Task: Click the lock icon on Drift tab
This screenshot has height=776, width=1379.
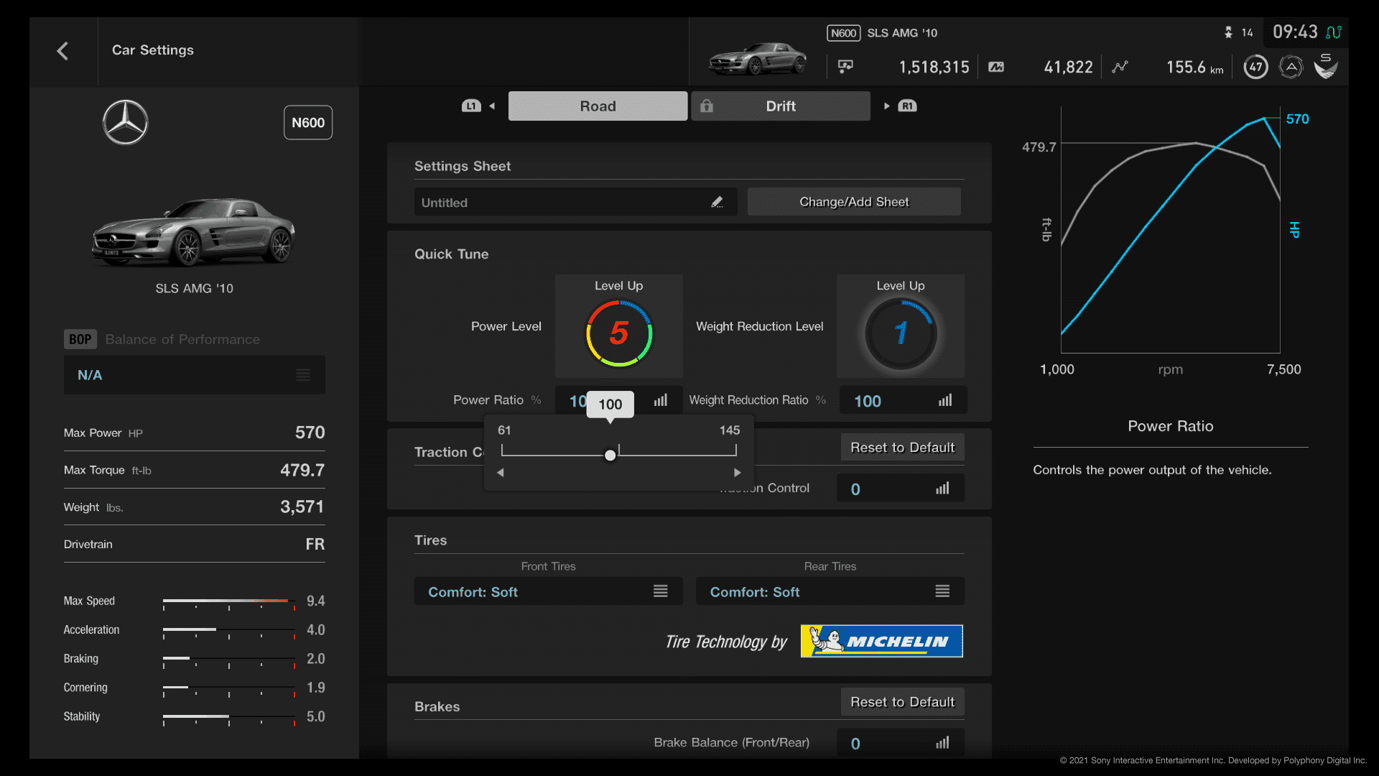Action: [707, 106]
